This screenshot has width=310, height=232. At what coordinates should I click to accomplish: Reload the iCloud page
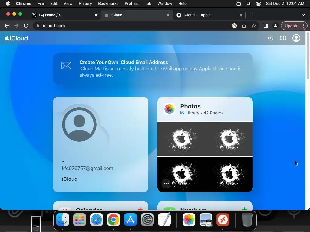click(26, 26)
